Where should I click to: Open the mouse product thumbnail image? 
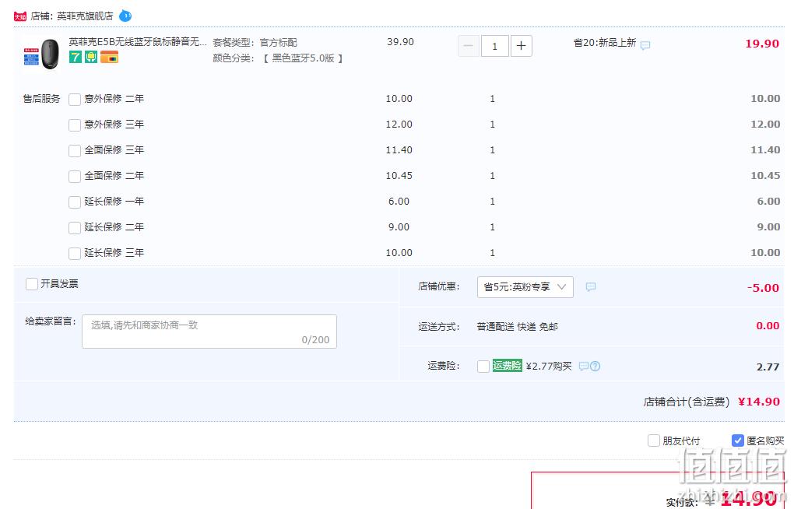[x=41, y=54]
